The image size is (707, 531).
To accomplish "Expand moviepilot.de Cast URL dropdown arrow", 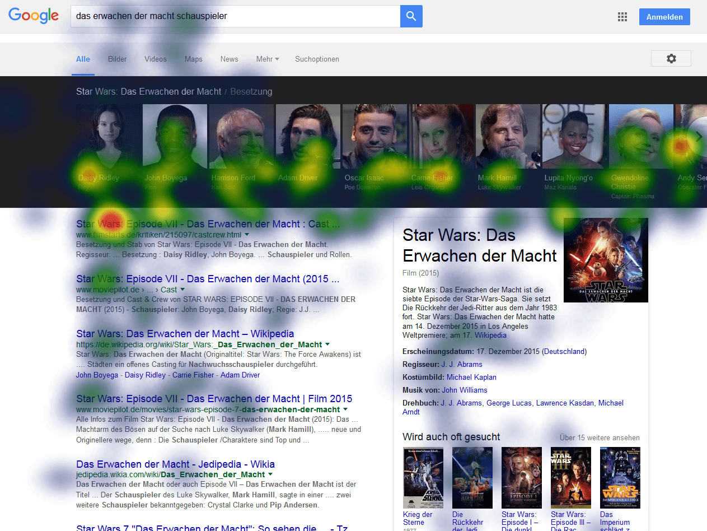I will [182, 290].
